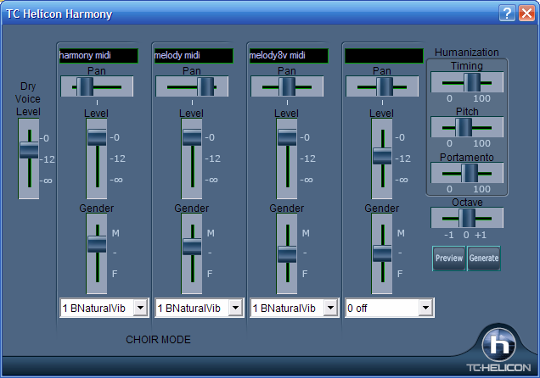Click the fourth voice Gender slider handle

[x=382, y=253]
